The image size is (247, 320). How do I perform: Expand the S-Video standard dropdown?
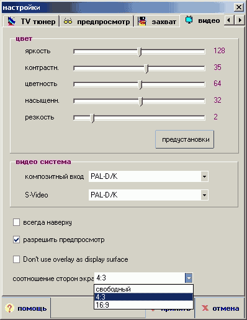pos(204,195)
